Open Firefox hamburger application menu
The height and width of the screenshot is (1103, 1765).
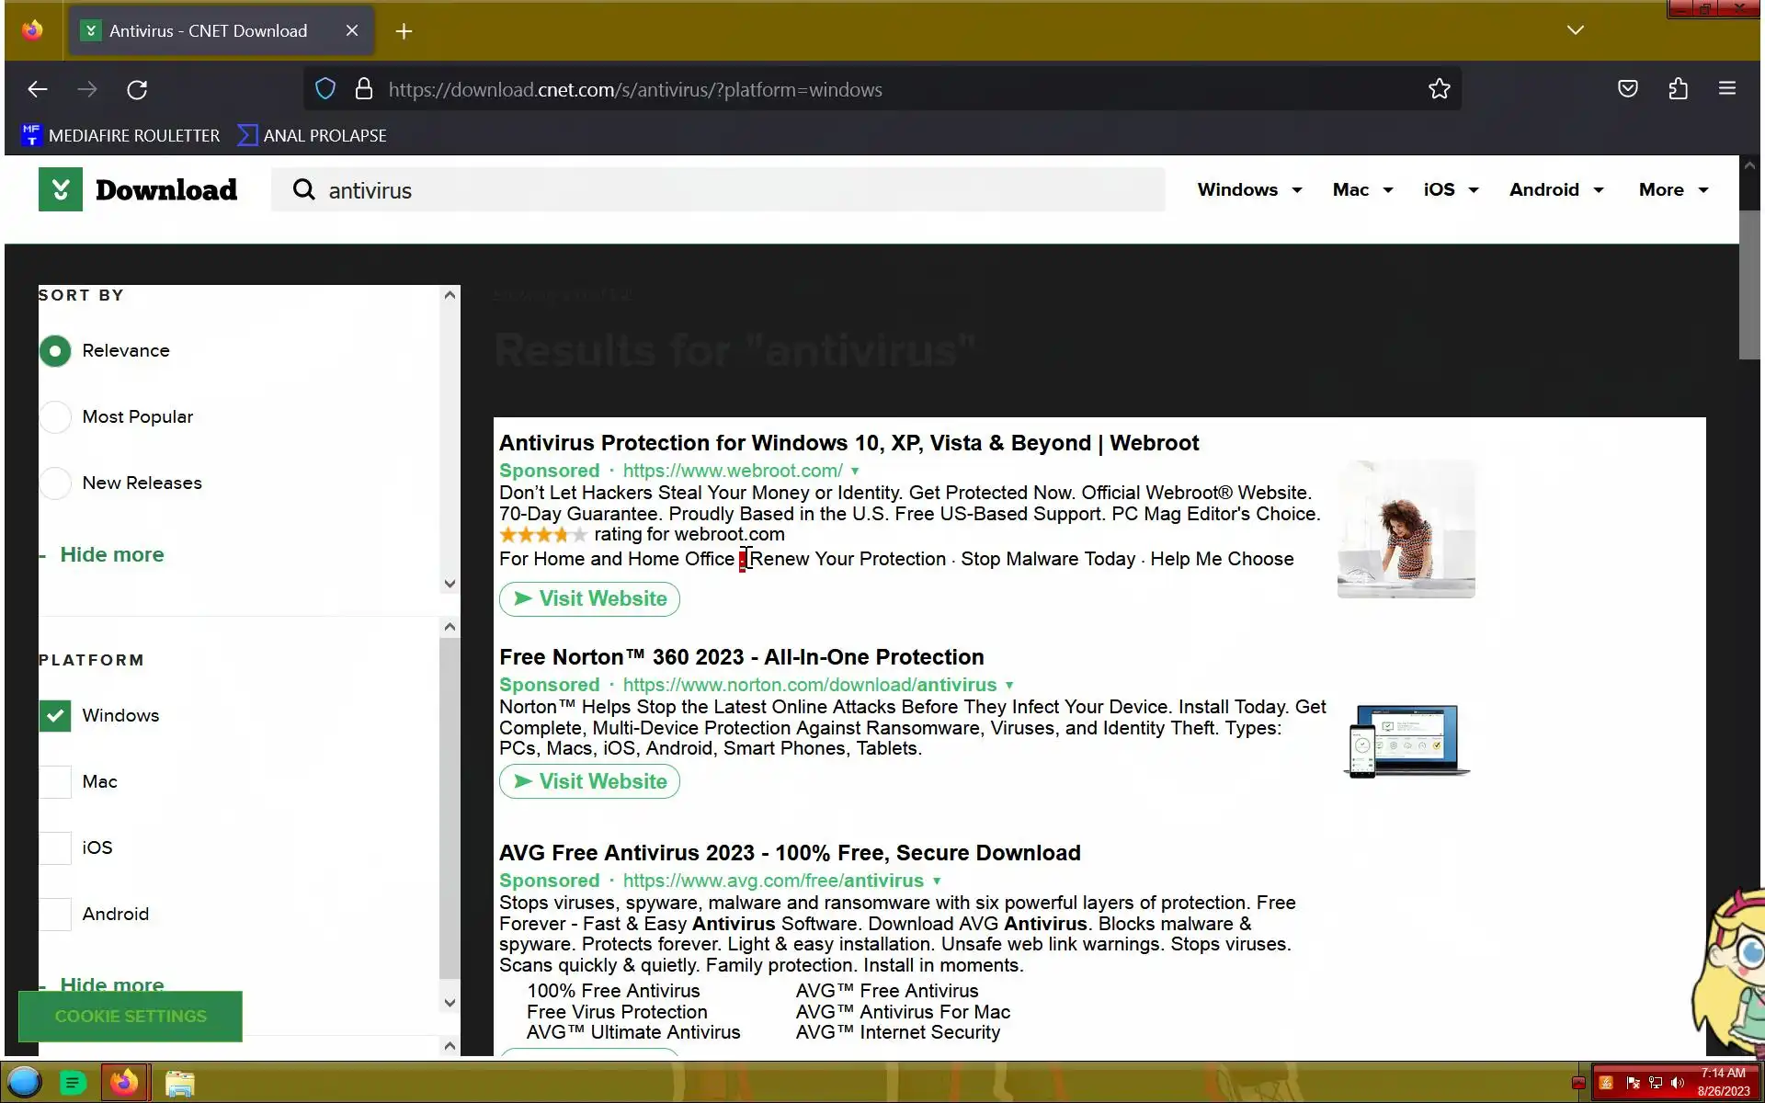coord(1726,89)
